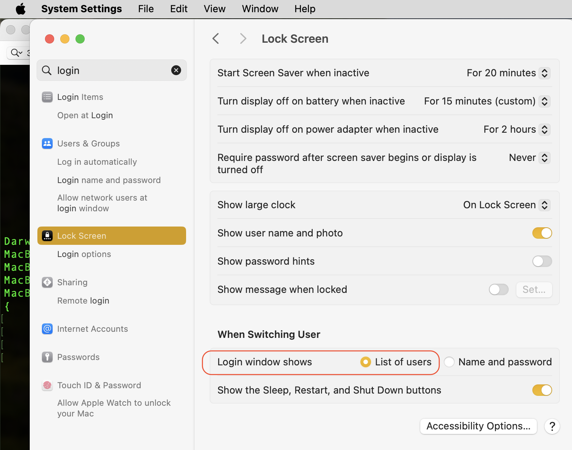Click the Set... message button

(x=534, y=289)
